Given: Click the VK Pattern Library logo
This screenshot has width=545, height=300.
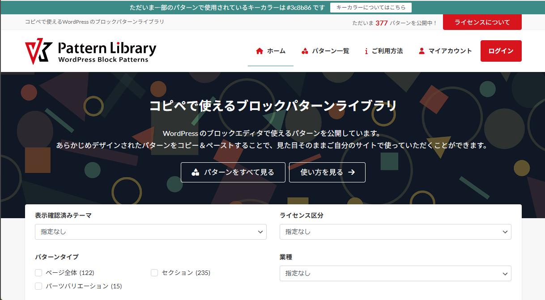Looking at the screenshot, I should click(91, 51).
